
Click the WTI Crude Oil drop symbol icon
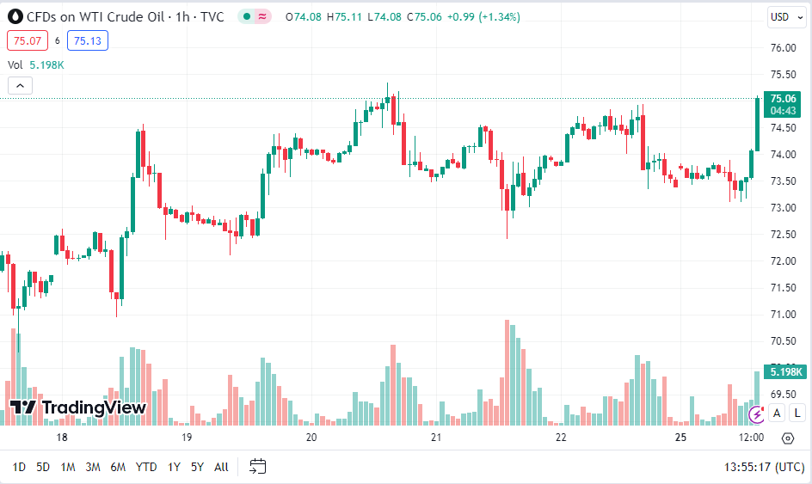point(15,17)
